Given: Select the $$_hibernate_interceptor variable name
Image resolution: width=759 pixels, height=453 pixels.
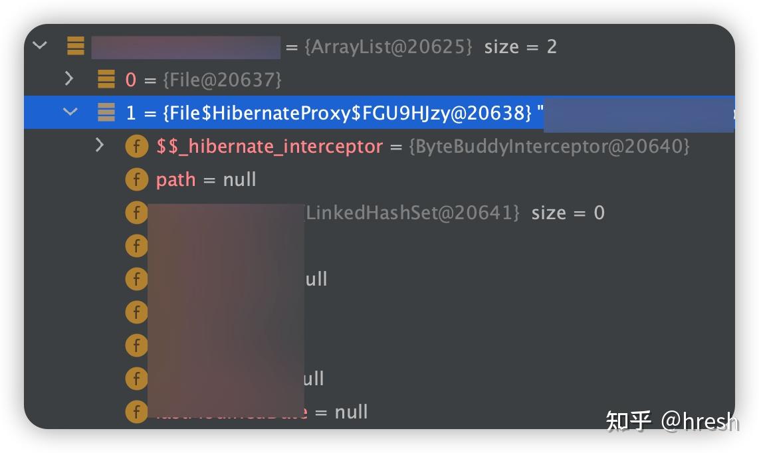Looking at the screenshot, I should (269, 146).
